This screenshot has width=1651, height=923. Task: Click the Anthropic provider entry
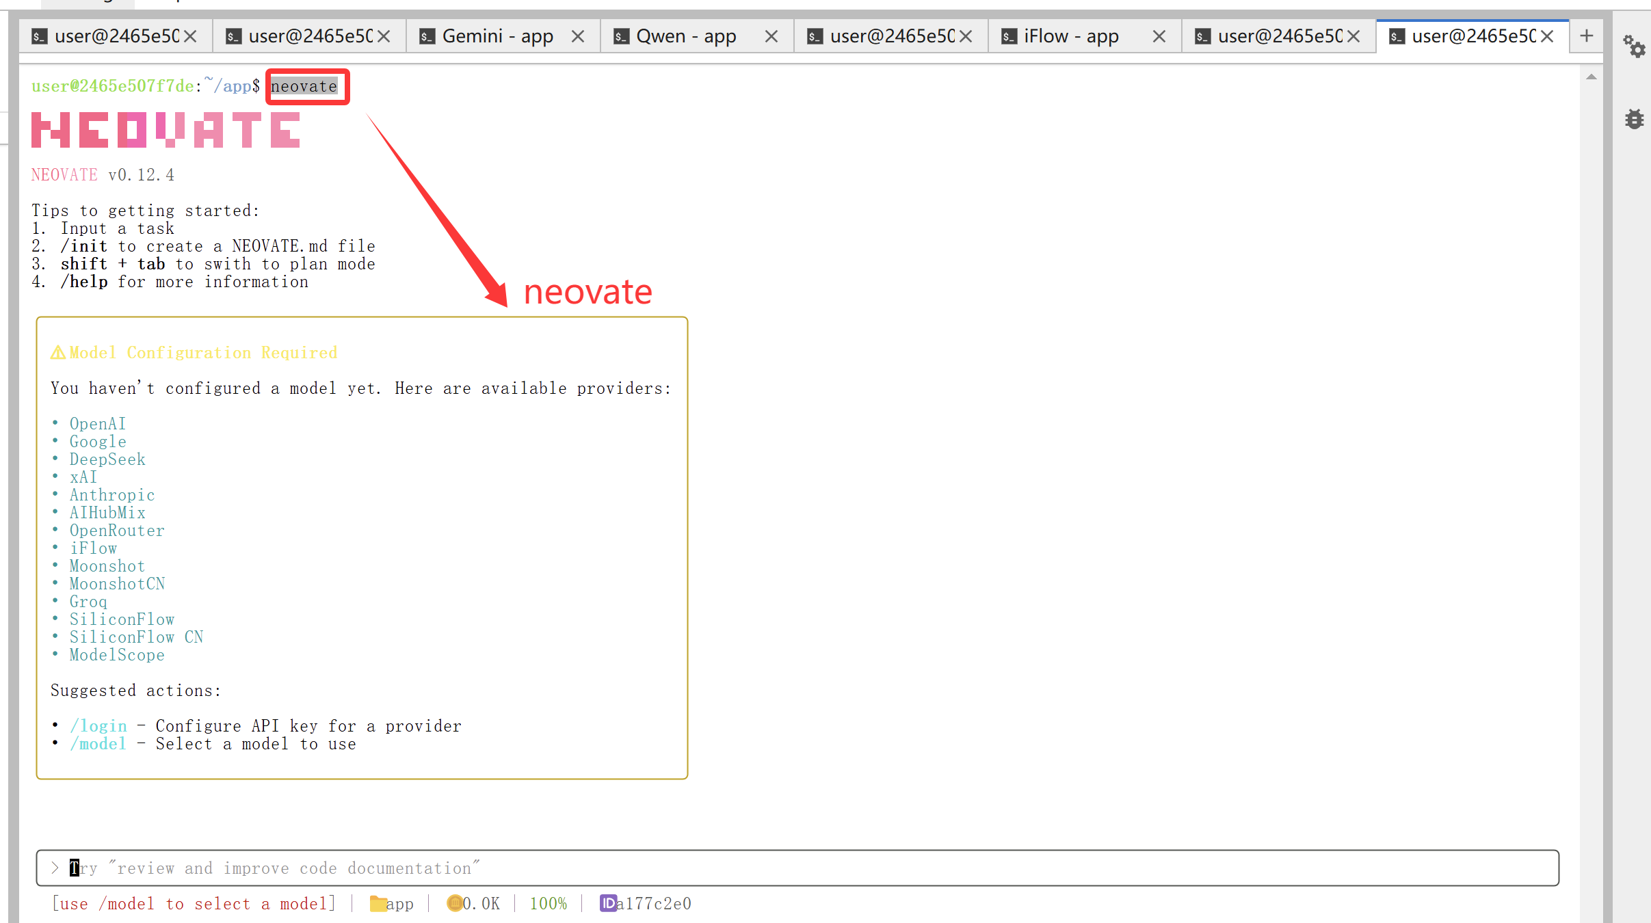coord(112,495)
